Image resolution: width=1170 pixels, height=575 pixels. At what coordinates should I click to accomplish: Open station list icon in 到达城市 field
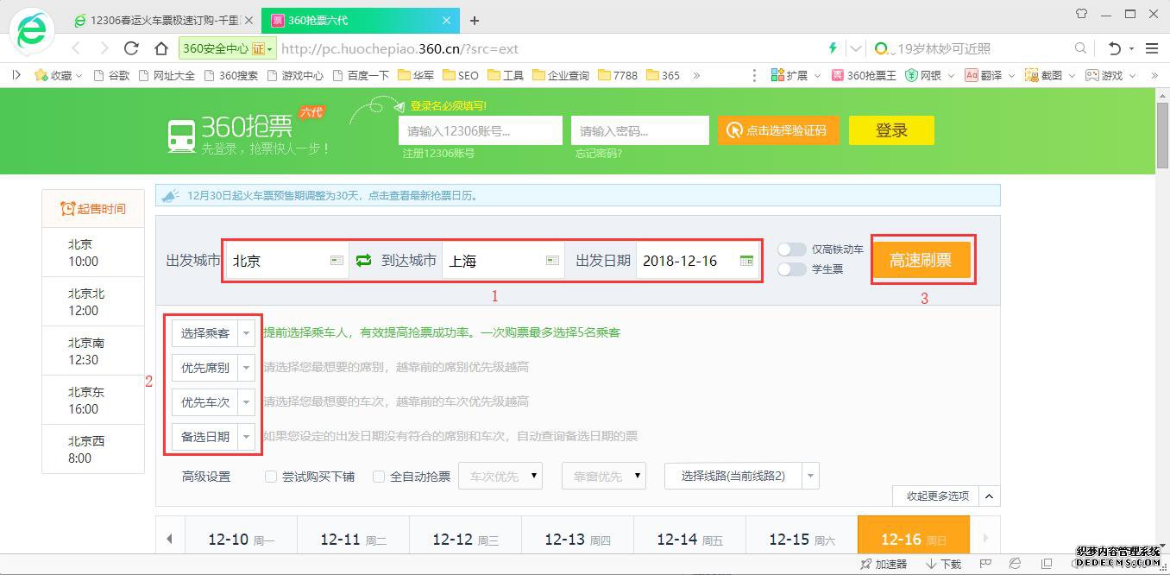click(553, 260)
